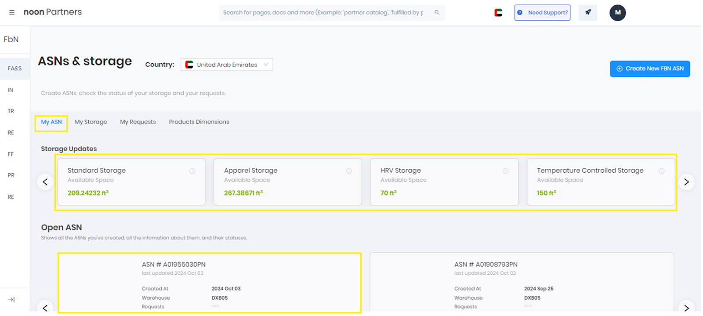Click HRV Storage info icon
703x316 pixels.
505,171
